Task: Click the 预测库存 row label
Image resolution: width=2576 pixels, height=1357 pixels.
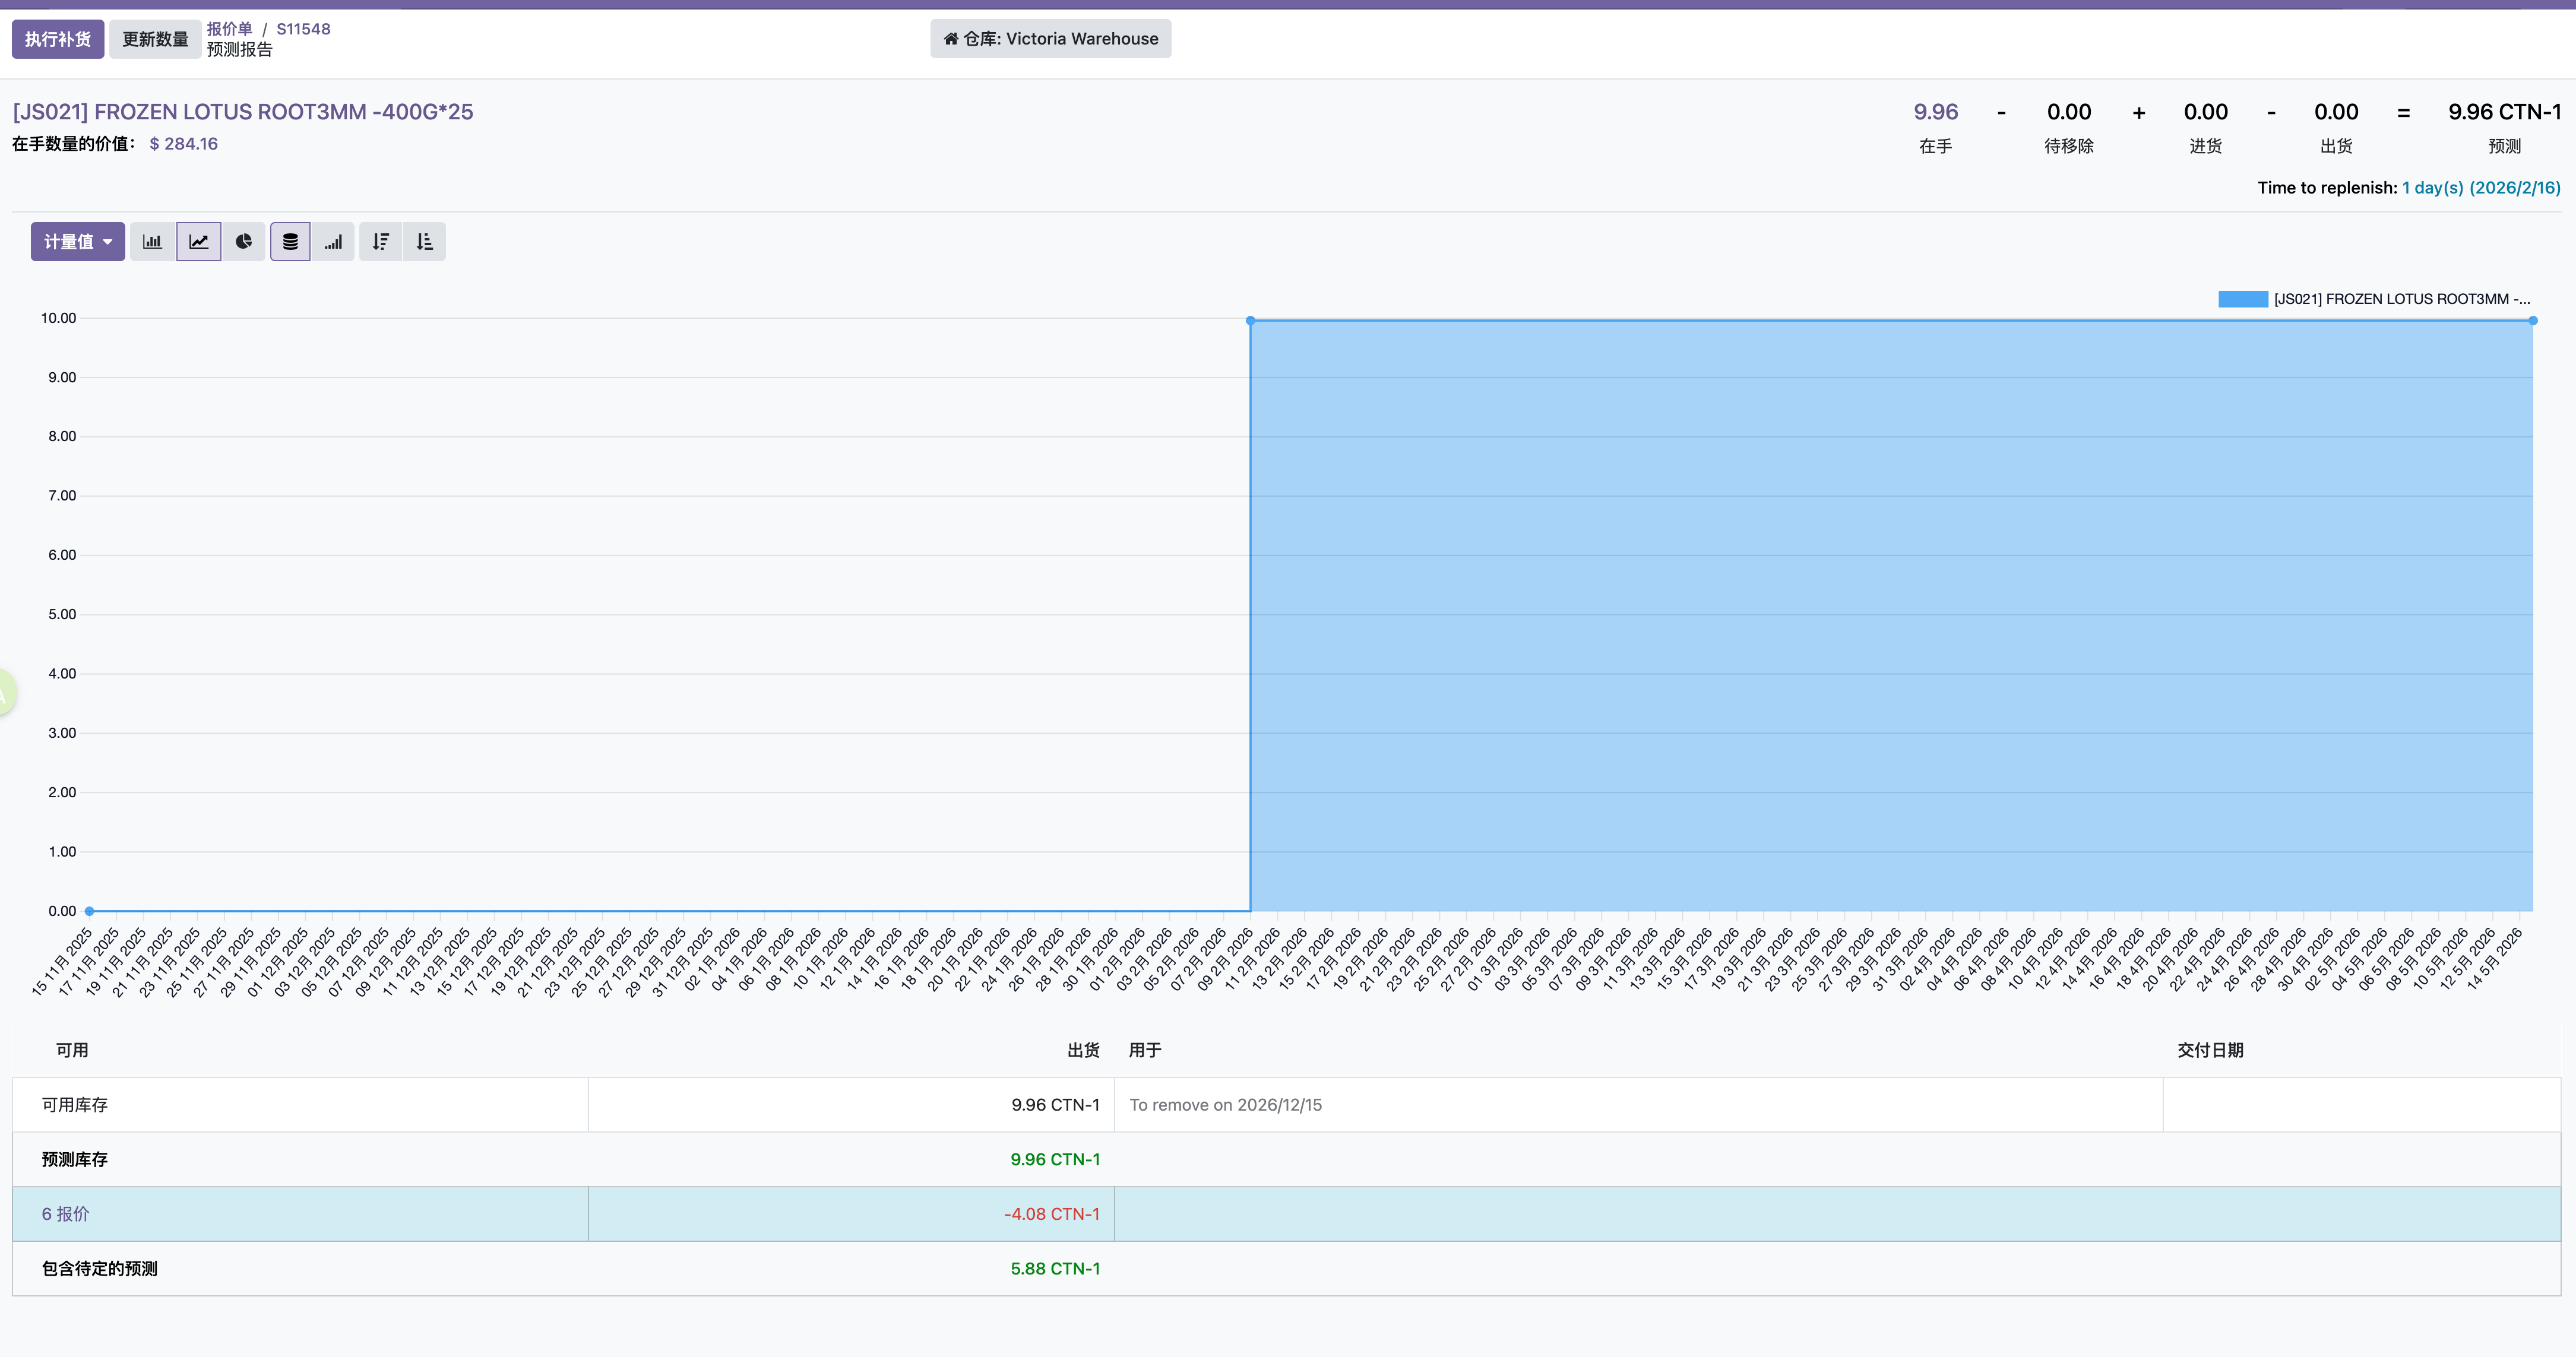Action: coord(75,1160)
